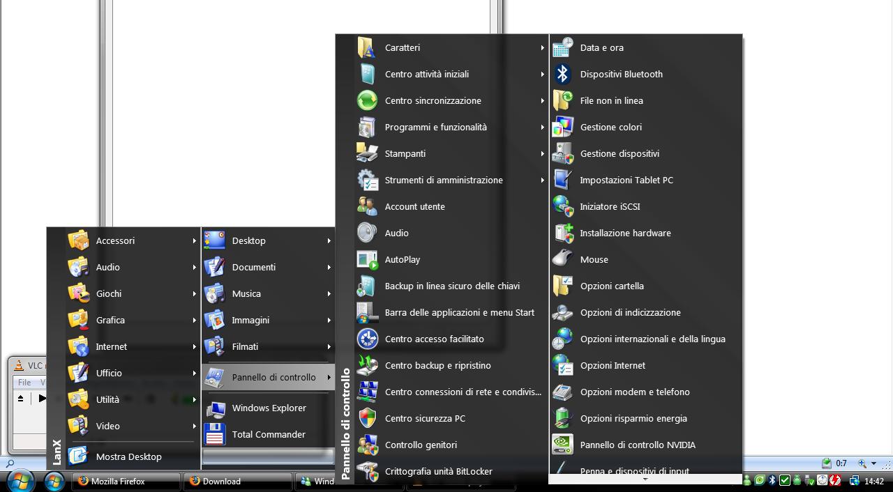Viewport: 893px width, 492px height.
Task: Switch to Mozilla Firefox taskbar button
Action: [126, 482]
